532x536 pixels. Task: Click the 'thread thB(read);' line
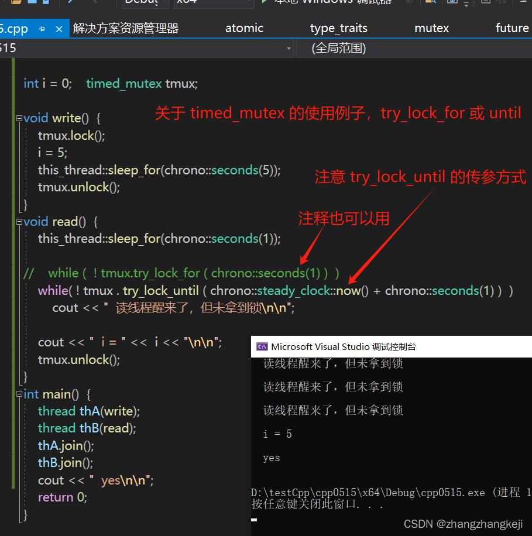(87, 429)
